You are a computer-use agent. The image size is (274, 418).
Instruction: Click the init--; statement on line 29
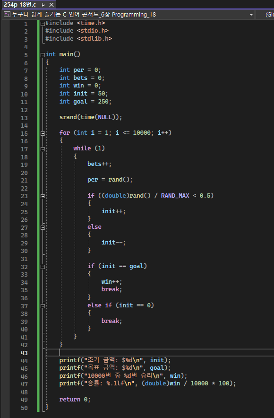(113, 242)
